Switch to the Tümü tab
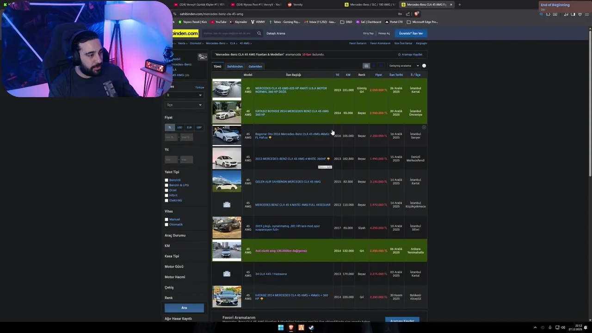592x333 pixels. tap(217, 66)
